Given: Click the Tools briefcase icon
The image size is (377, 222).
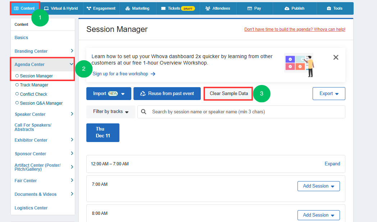Looking at the screenshot, I should click(329, 8).
